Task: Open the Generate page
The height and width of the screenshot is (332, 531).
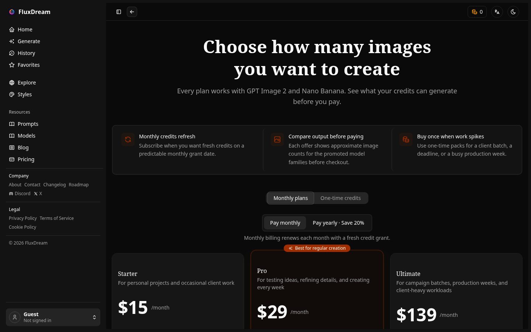Action: [x=53, y=41]
